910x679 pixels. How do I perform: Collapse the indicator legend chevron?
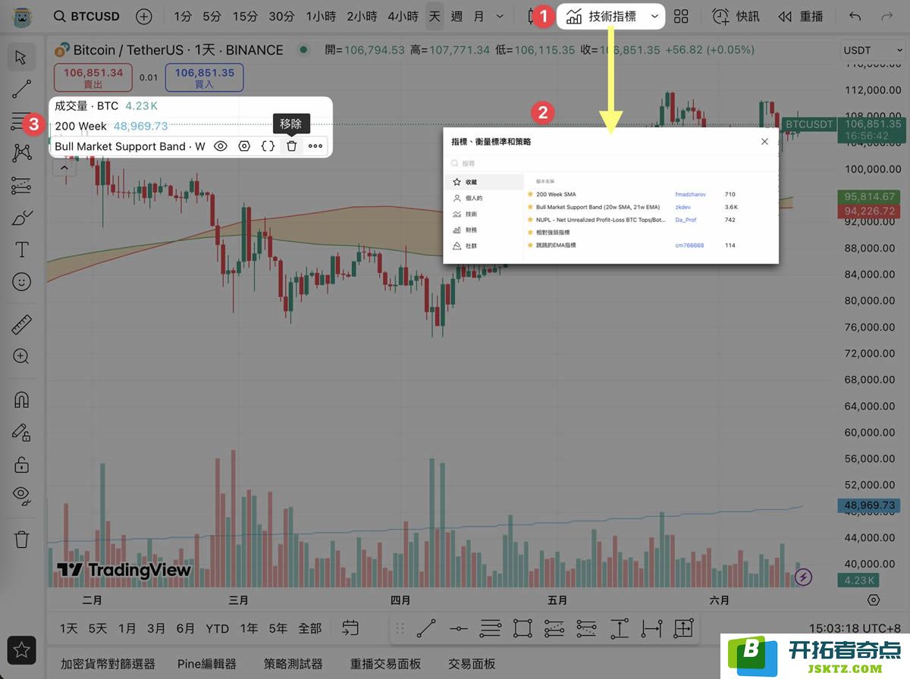click(x=64, y=167)
